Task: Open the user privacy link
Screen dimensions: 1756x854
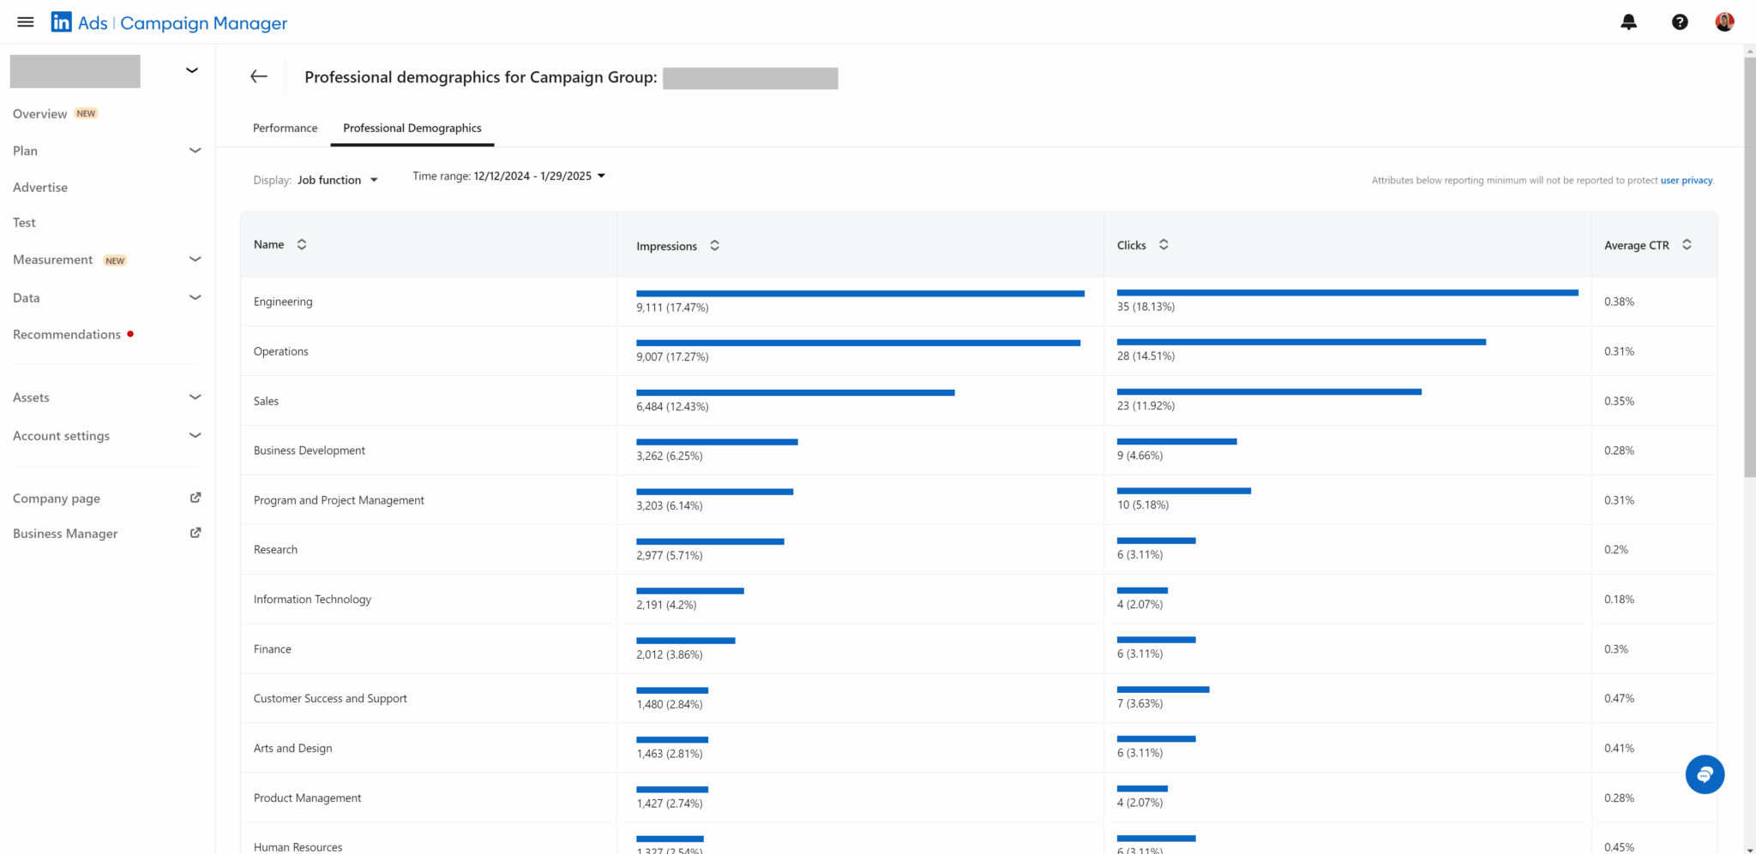Action: point(1686,180)
